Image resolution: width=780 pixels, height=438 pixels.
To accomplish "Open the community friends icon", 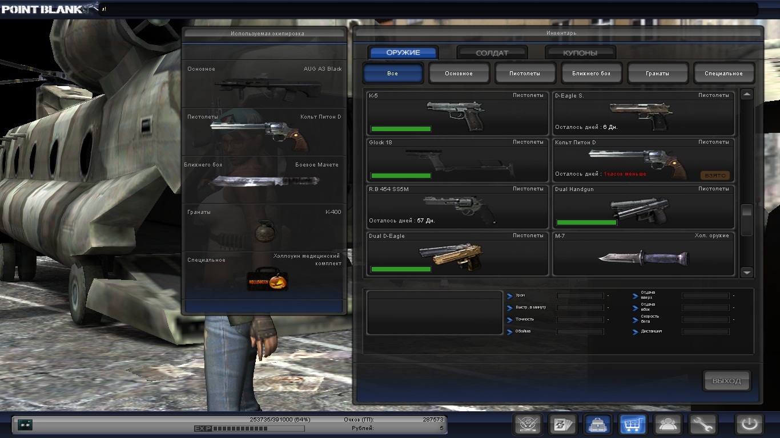I will coord(668,424).
